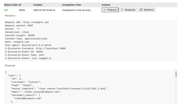Click the status code 200
The width and height of the screenshot is (181, 104).
coord(6,10)
